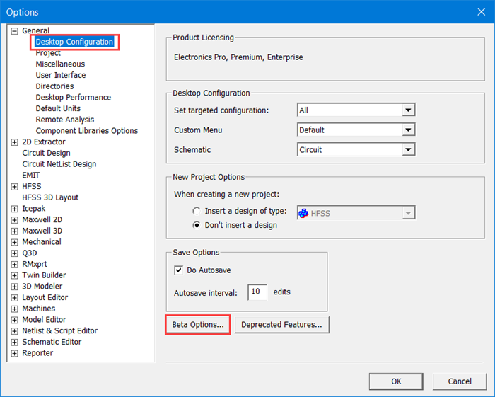Expand the Maxwell 2D node
This screenshot has width=495, height=397.
tap(15, 220)
